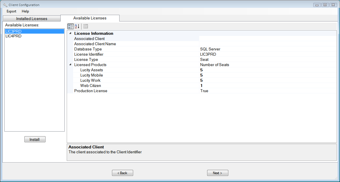Viewport: 340px width, 182px height.
Task: Go back with the Back button
Action: coord(122,173)
